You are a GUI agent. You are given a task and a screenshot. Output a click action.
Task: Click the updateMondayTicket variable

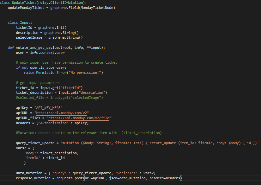coord(26,8)
